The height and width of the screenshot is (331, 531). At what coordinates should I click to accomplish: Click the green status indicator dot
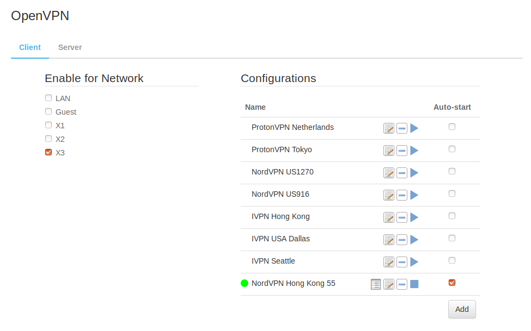point(245,283)
